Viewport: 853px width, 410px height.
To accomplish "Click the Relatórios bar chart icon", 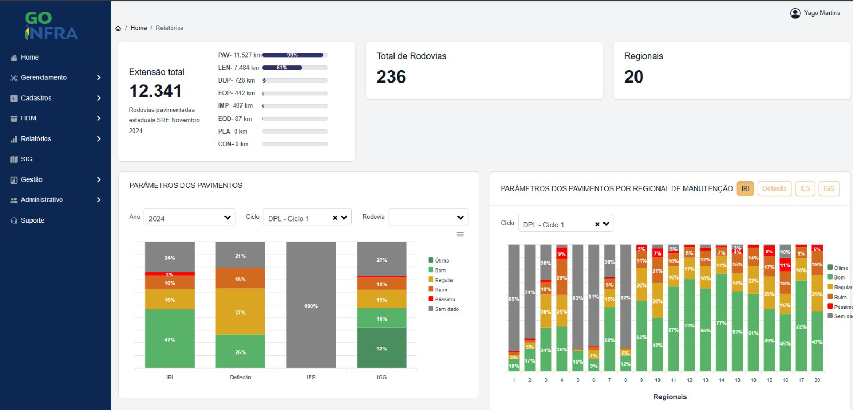I will click(14, 139).
